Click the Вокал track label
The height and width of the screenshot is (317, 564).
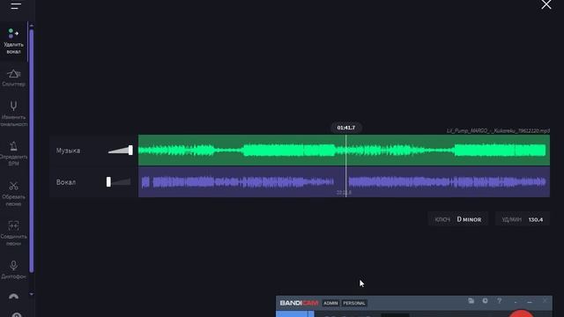click(66, 182)
